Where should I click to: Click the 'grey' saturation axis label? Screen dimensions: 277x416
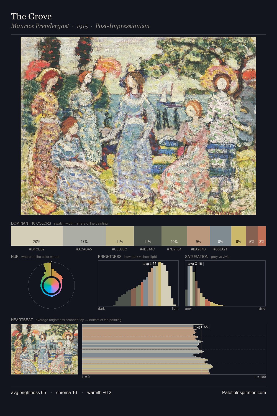pyautogui.click(x=188, y=309)
